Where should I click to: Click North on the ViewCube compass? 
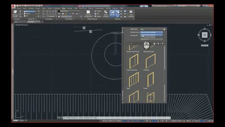[205, 29]
